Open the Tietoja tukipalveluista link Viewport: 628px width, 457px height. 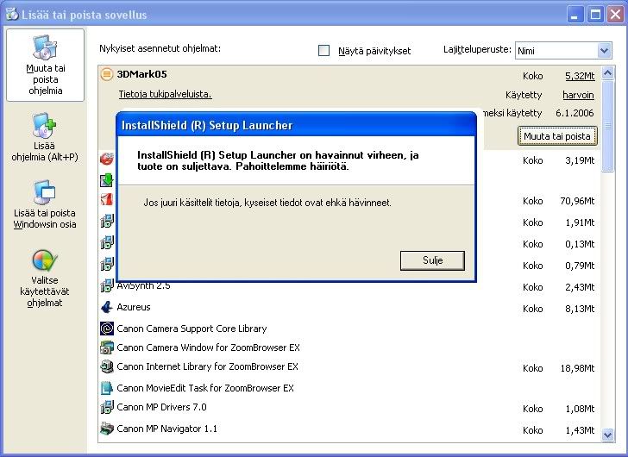[164, 94]
